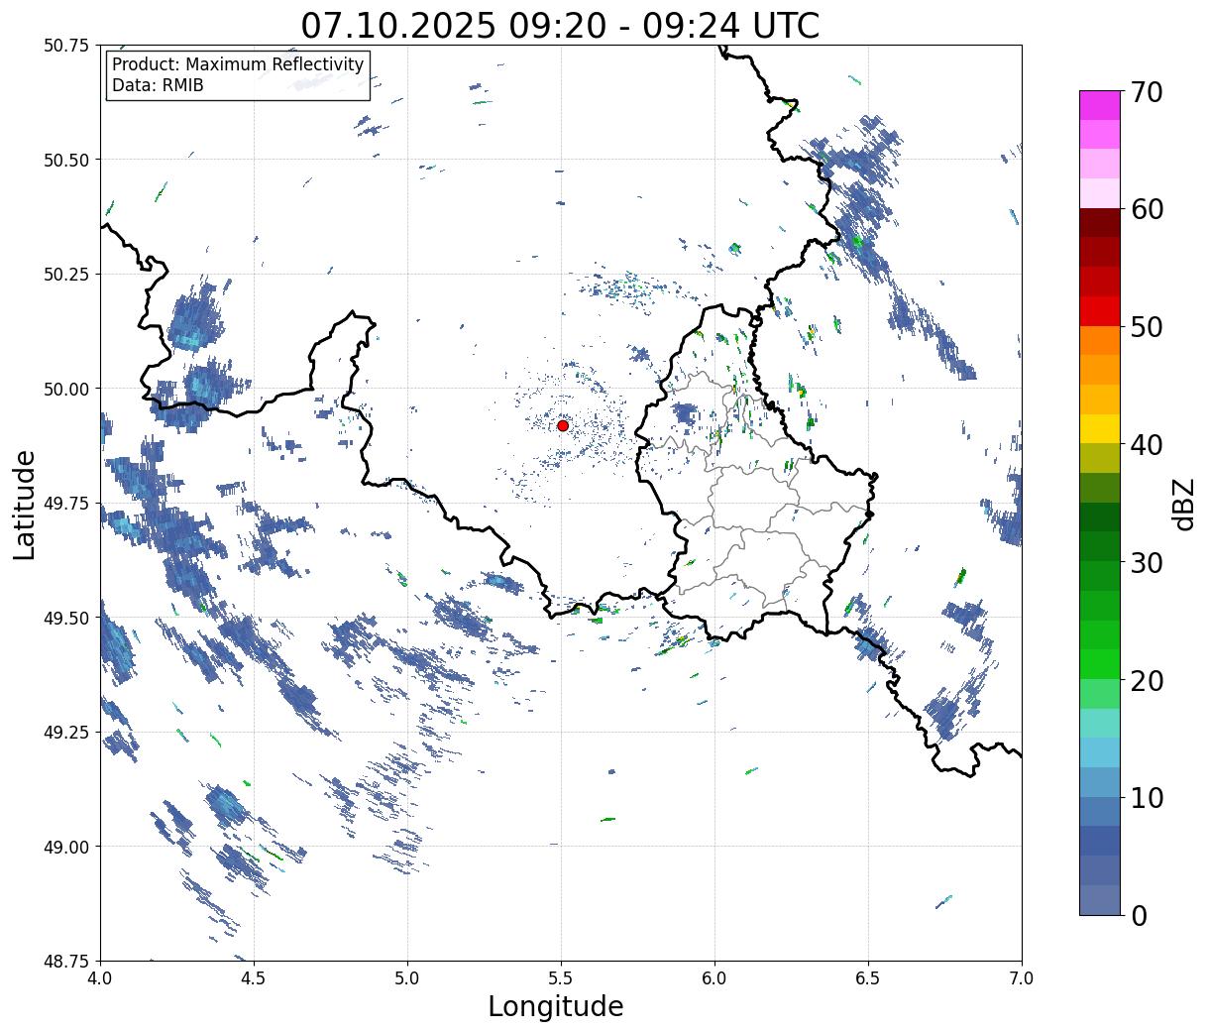Click the 'Latitude' axis label

25,505
